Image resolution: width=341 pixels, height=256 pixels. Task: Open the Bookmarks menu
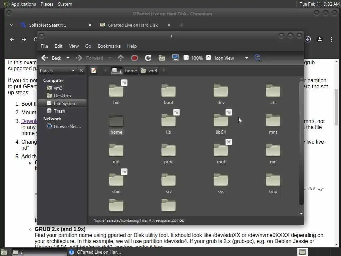(109, 46)
